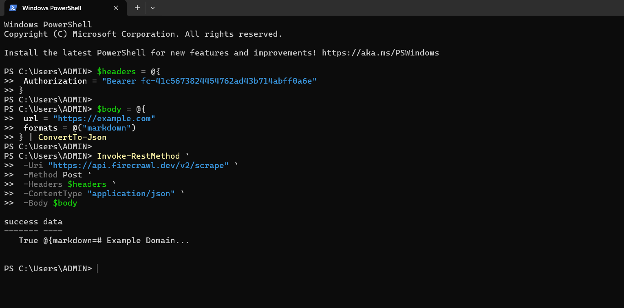Click the Invoke-RestMethod cmdlet

point(138,156)
